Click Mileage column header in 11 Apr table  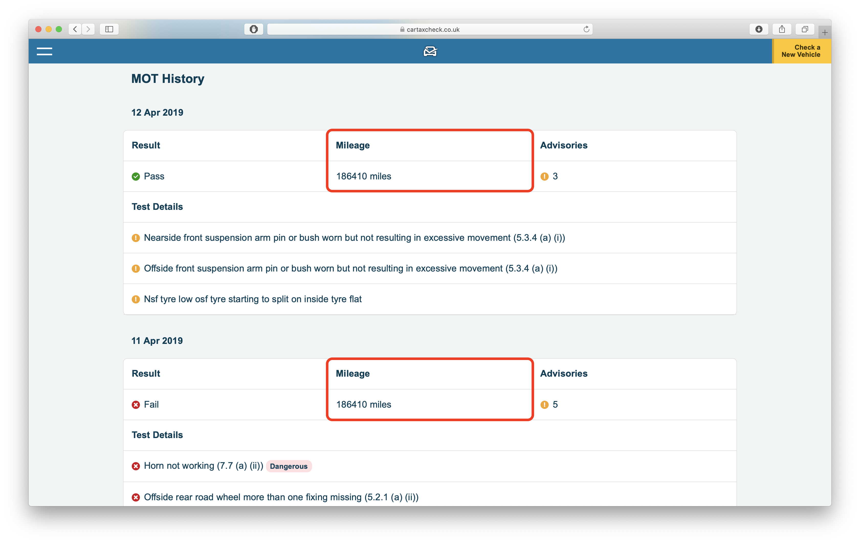point(352,374)
